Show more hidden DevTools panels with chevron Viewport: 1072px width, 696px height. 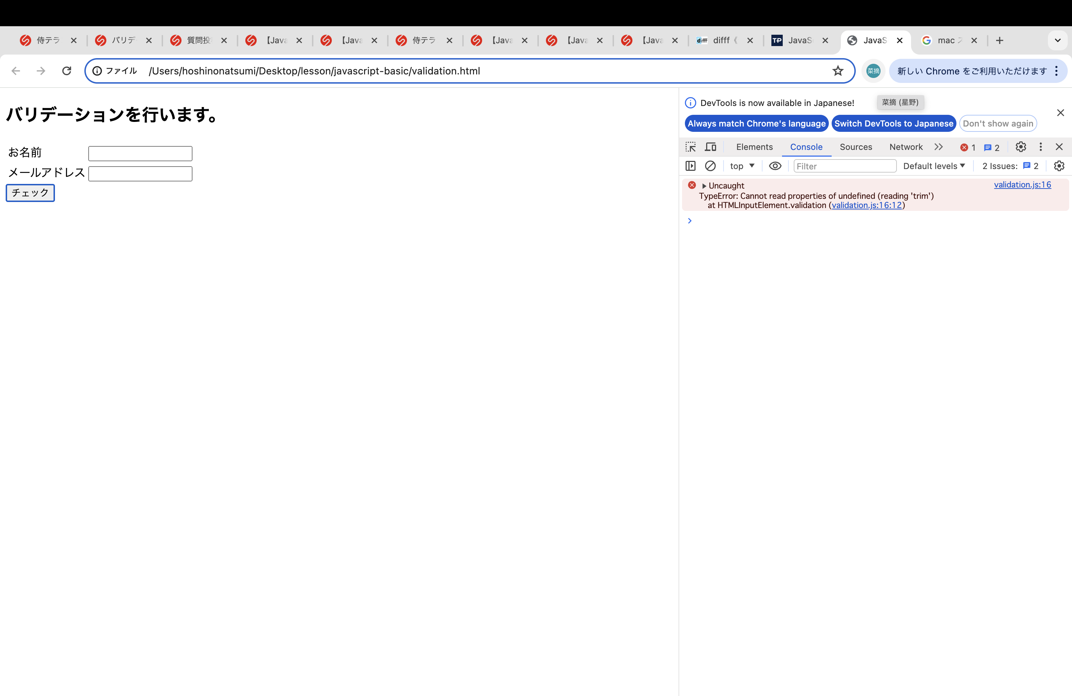click(x=939, y=147)
